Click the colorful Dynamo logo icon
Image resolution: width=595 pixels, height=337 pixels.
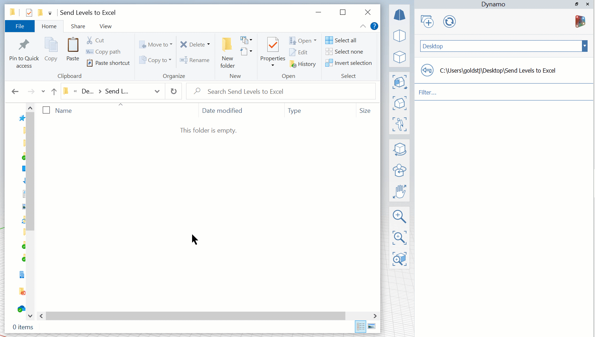coord(580,22)
